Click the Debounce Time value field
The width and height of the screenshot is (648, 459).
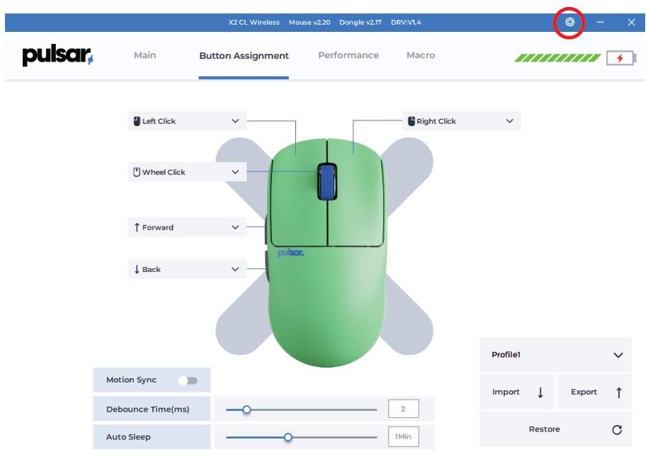(404, 409)
